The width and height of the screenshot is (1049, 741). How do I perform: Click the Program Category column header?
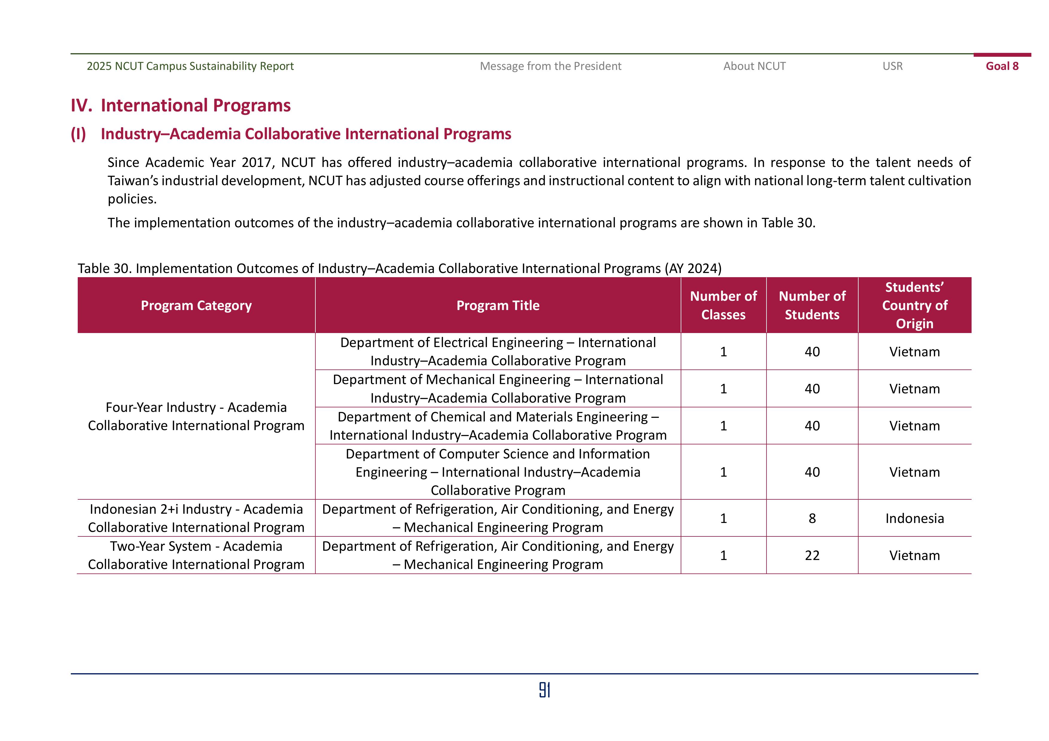pos(196,306)
